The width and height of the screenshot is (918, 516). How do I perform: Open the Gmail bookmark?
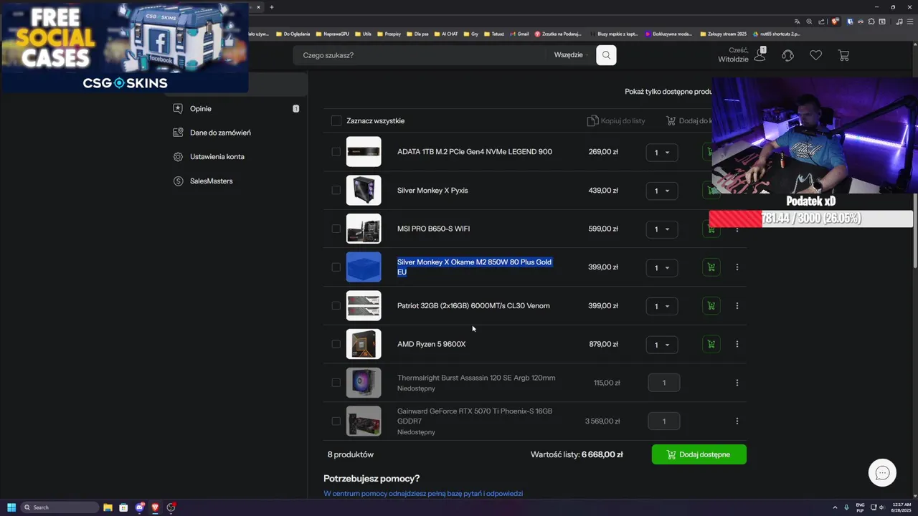coord(519,34)
